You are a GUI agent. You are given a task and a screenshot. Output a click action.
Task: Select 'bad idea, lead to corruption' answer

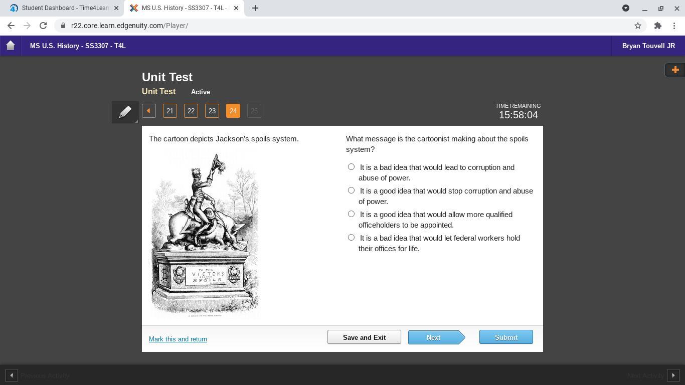[351, 167]
